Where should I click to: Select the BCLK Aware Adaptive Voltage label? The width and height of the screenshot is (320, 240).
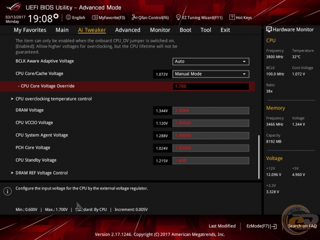44,61
